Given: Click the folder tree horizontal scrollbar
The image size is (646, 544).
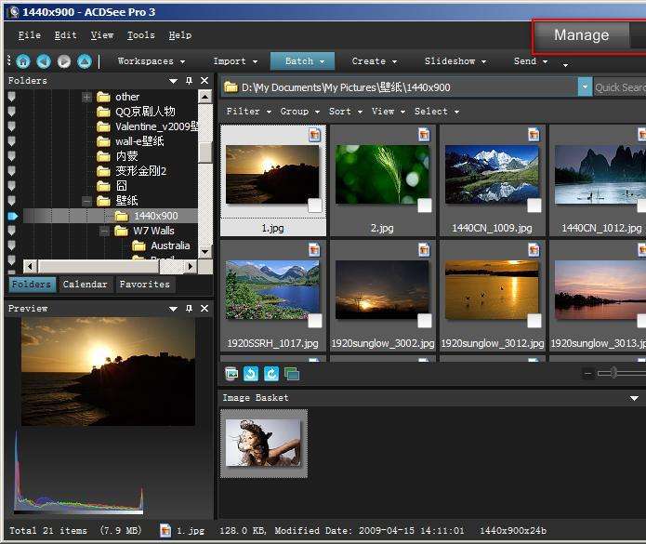Looking at the screenshot, I should pos(110,267).
